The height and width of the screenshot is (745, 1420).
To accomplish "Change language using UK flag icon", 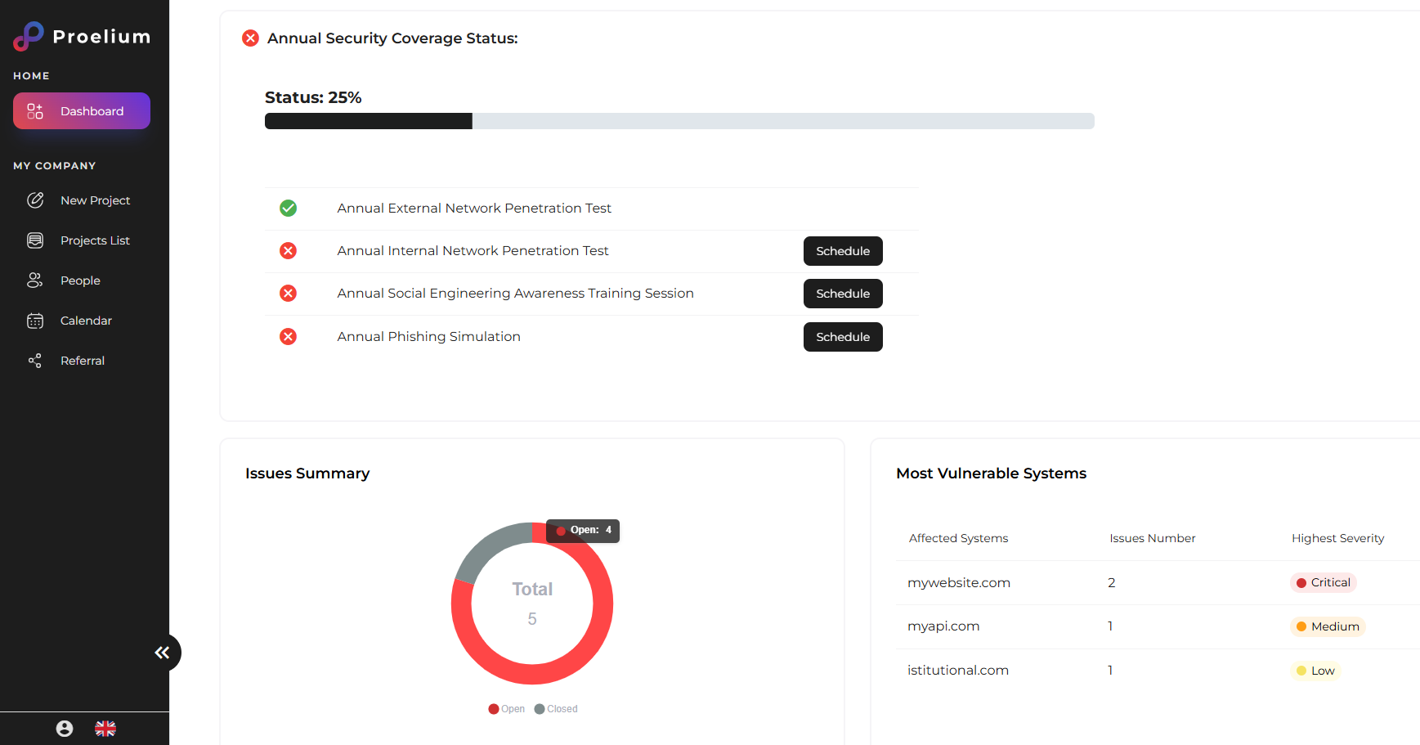I will (105, 729).
